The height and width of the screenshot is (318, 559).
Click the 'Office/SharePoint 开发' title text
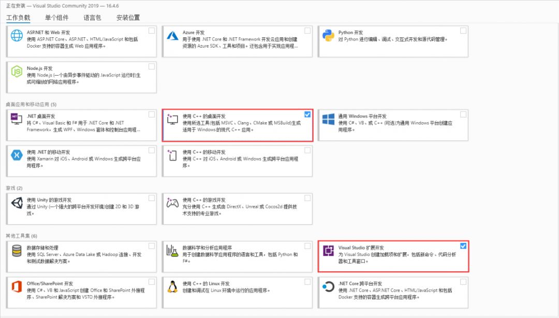[50, 283]
